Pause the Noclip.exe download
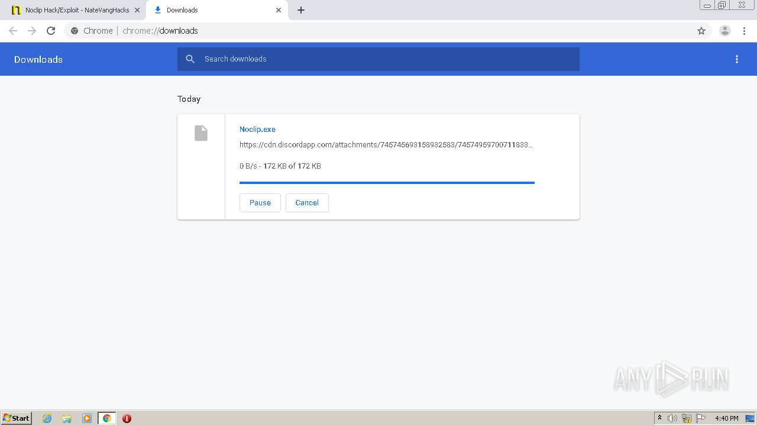Screen dimensions: 757x426 [x=260, y=202]
